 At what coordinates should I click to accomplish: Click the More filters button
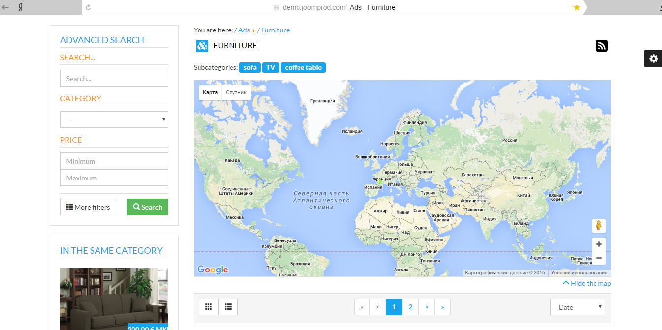coord(88,207)
